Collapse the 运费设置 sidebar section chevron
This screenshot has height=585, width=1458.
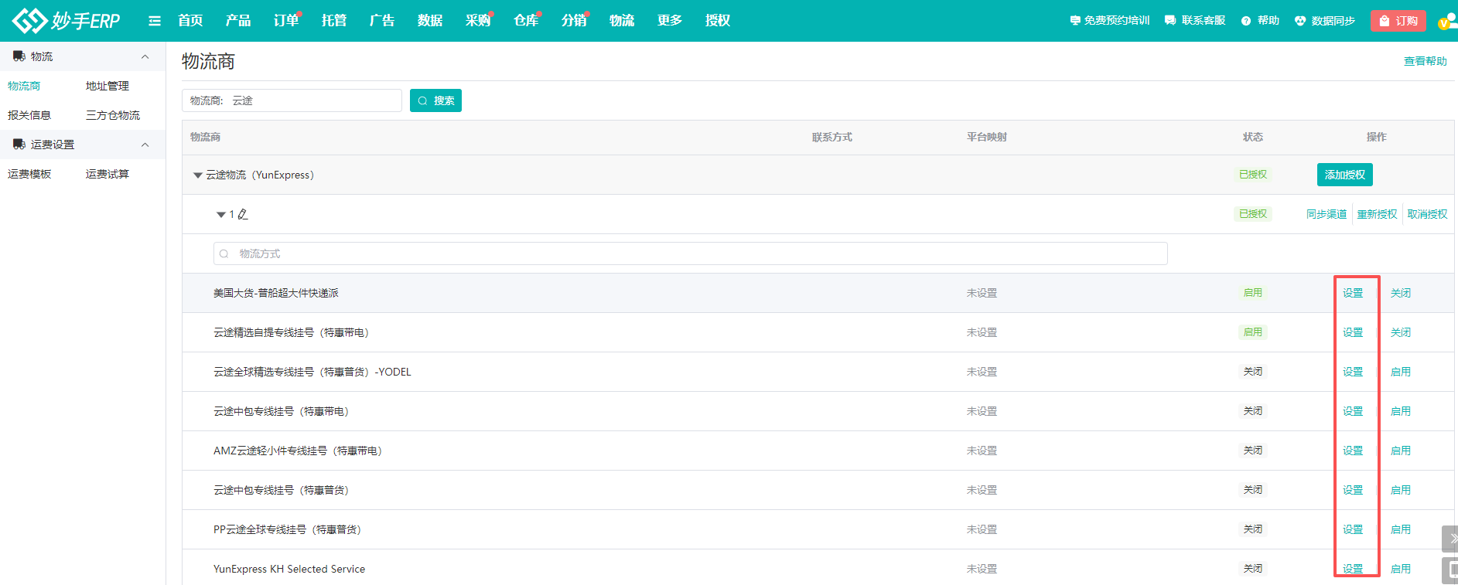[145, 145]
